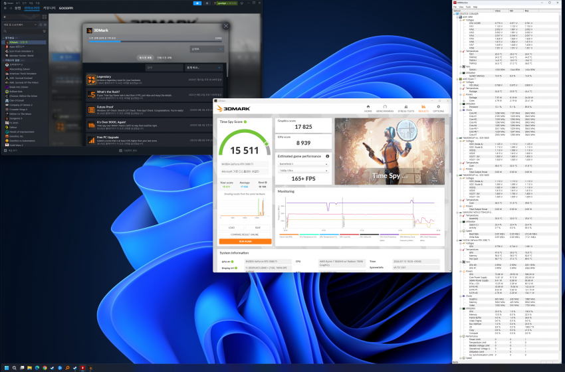Click the Steam library filter icon by the search box

[45, 31]
